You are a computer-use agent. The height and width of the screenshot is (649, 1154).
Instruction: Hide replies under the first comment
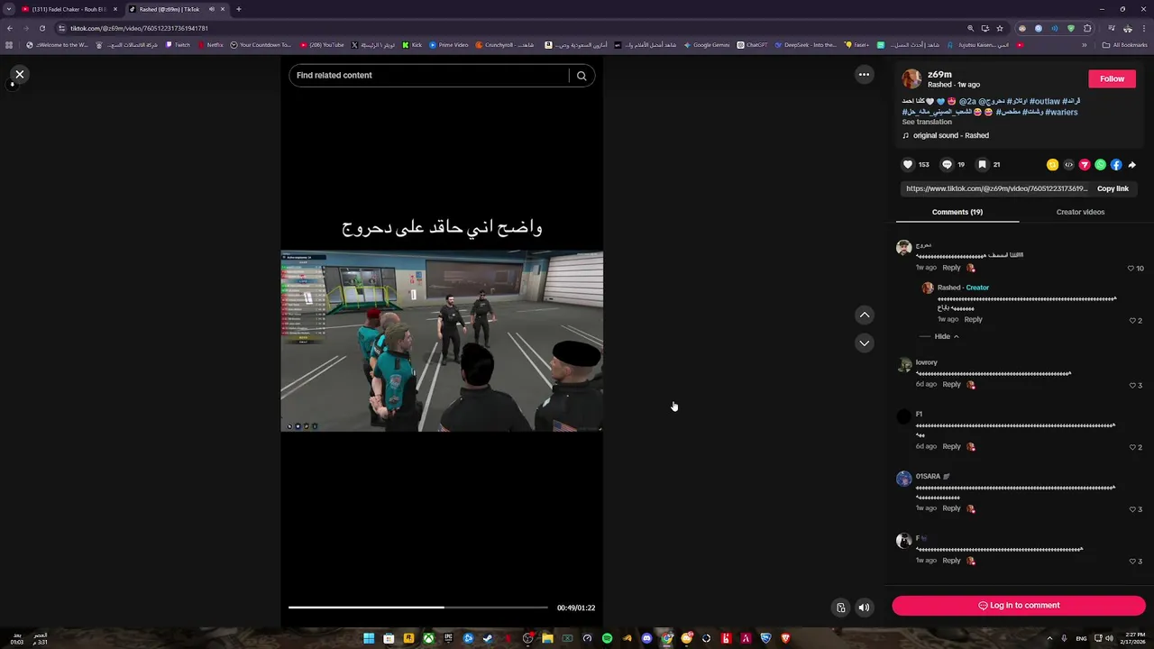[x=946, y=336]
